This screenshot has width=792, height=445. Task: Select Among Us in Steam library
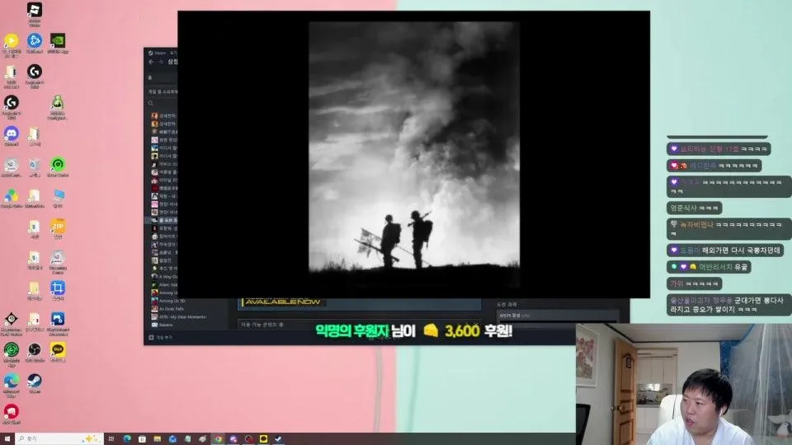coord(164,293)
